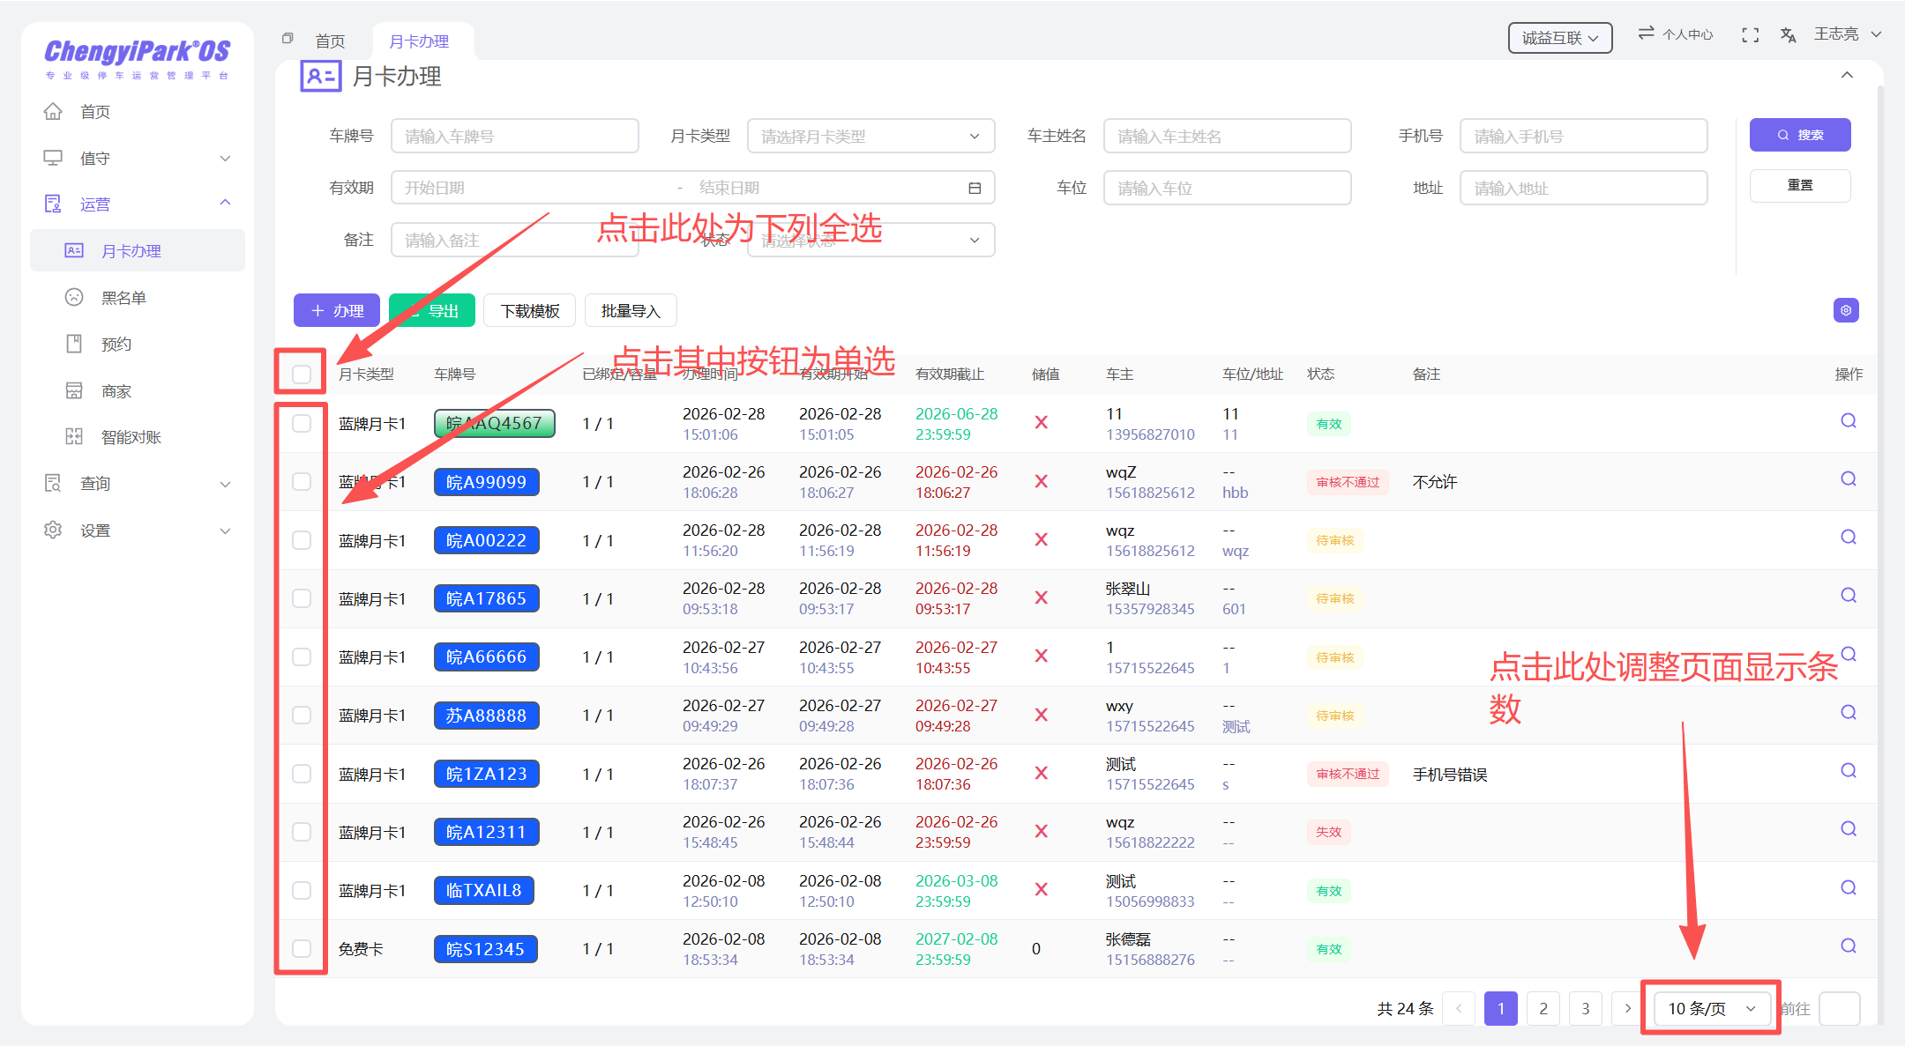Viewport: 1905px width, 1046px height.
Task: Open the 月卡类型 dropdown selector
Action: [870, 136]
